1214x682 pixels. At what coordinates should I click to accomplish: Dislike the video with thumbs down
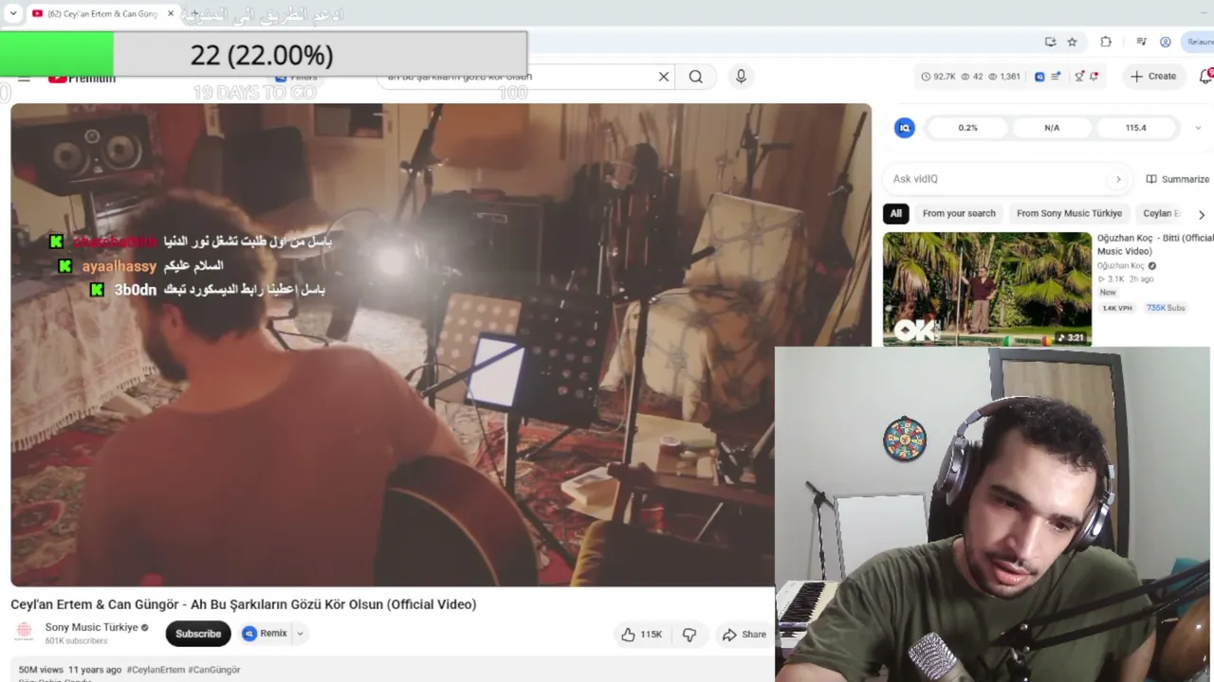(x=690, y=635)
